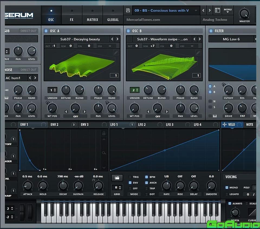The height and width of the screenshot is (229, 260).
Task: Click the envelope zoom magnifier icon
Action: click(104, 153)
